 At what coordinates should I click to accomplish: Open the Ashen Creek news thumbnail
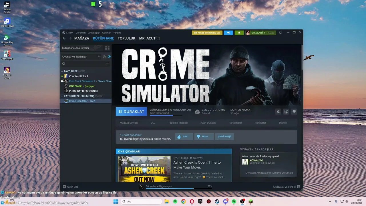tap(144, 169)
